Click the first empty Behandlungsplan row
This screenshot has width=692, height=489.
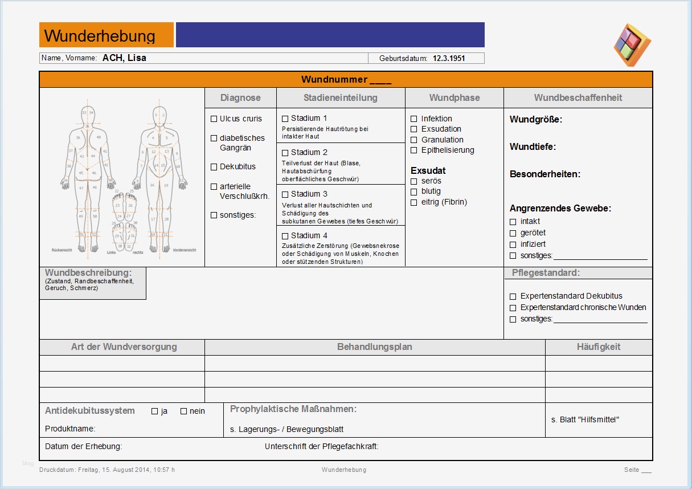click(x=374, y=363)
